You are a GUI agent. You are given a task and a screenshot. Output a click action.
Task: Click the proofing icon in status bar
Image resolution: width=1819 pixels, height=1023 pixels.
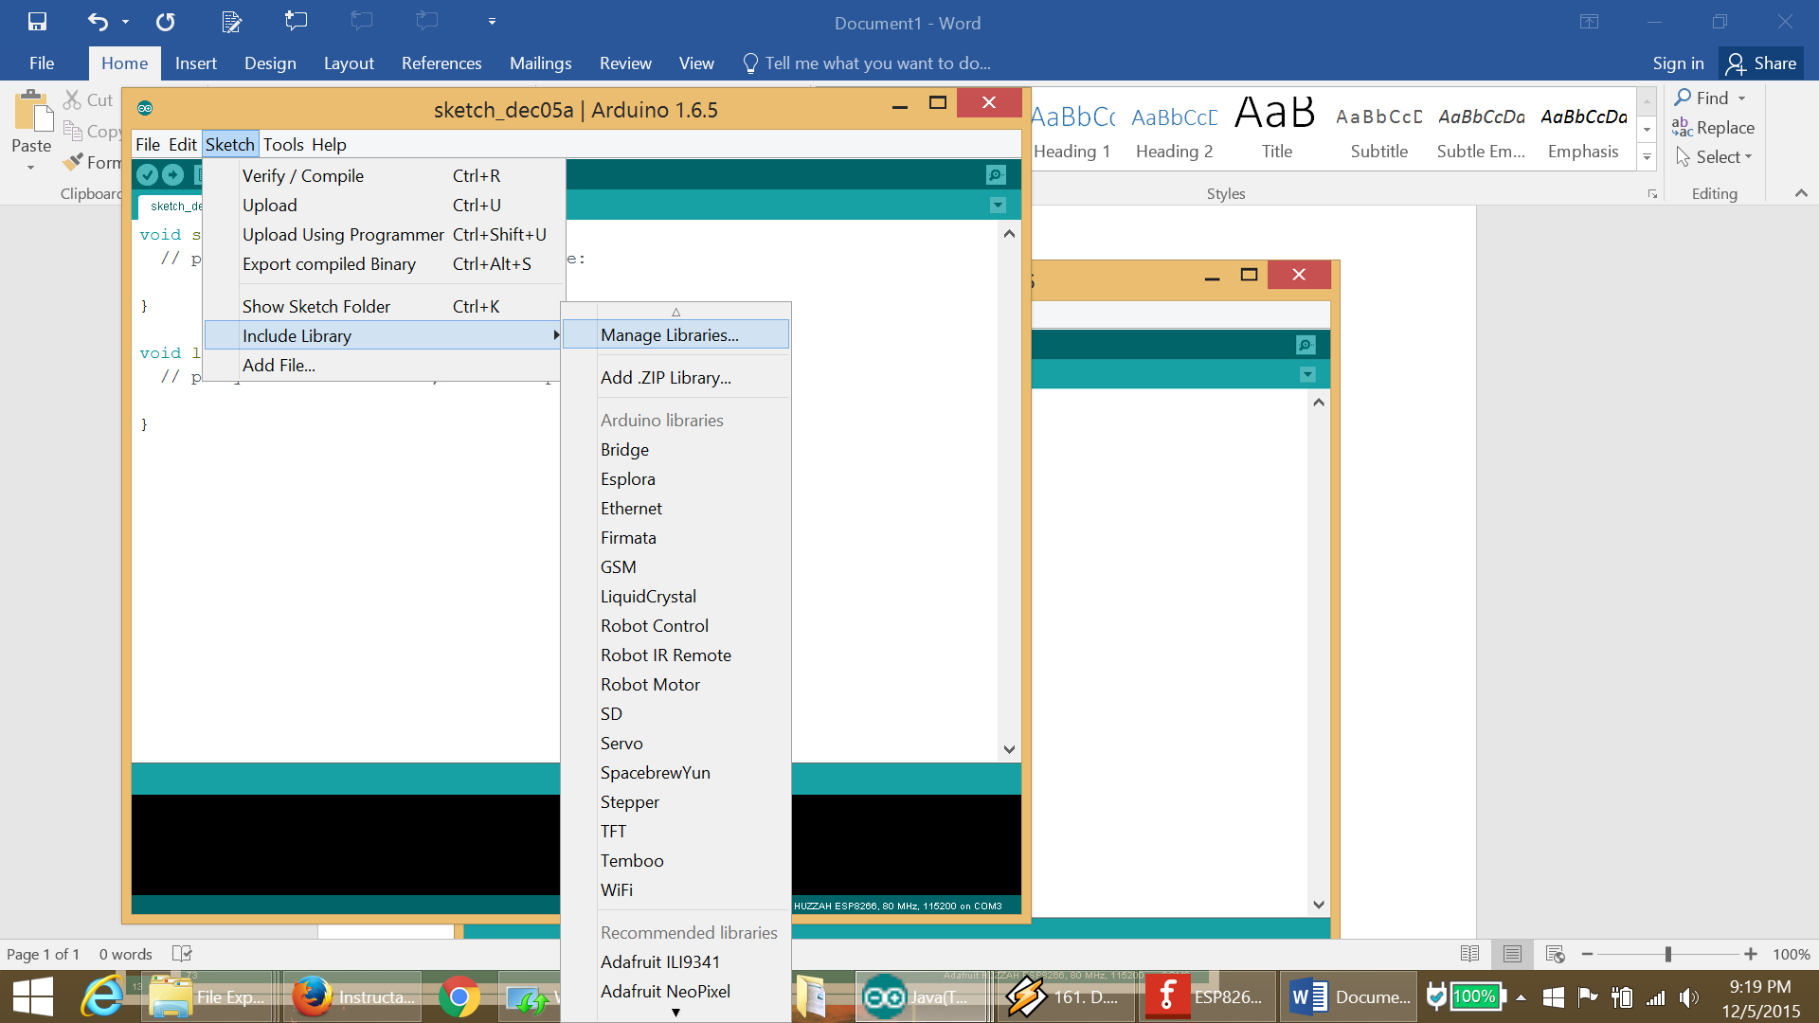click(182, 954)
